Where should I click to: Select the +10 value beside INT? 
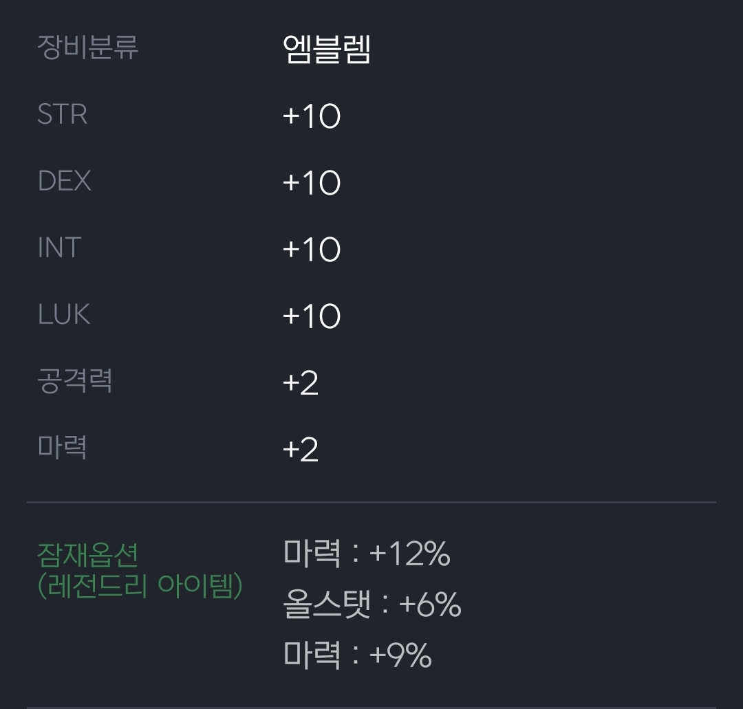[312, 250]
